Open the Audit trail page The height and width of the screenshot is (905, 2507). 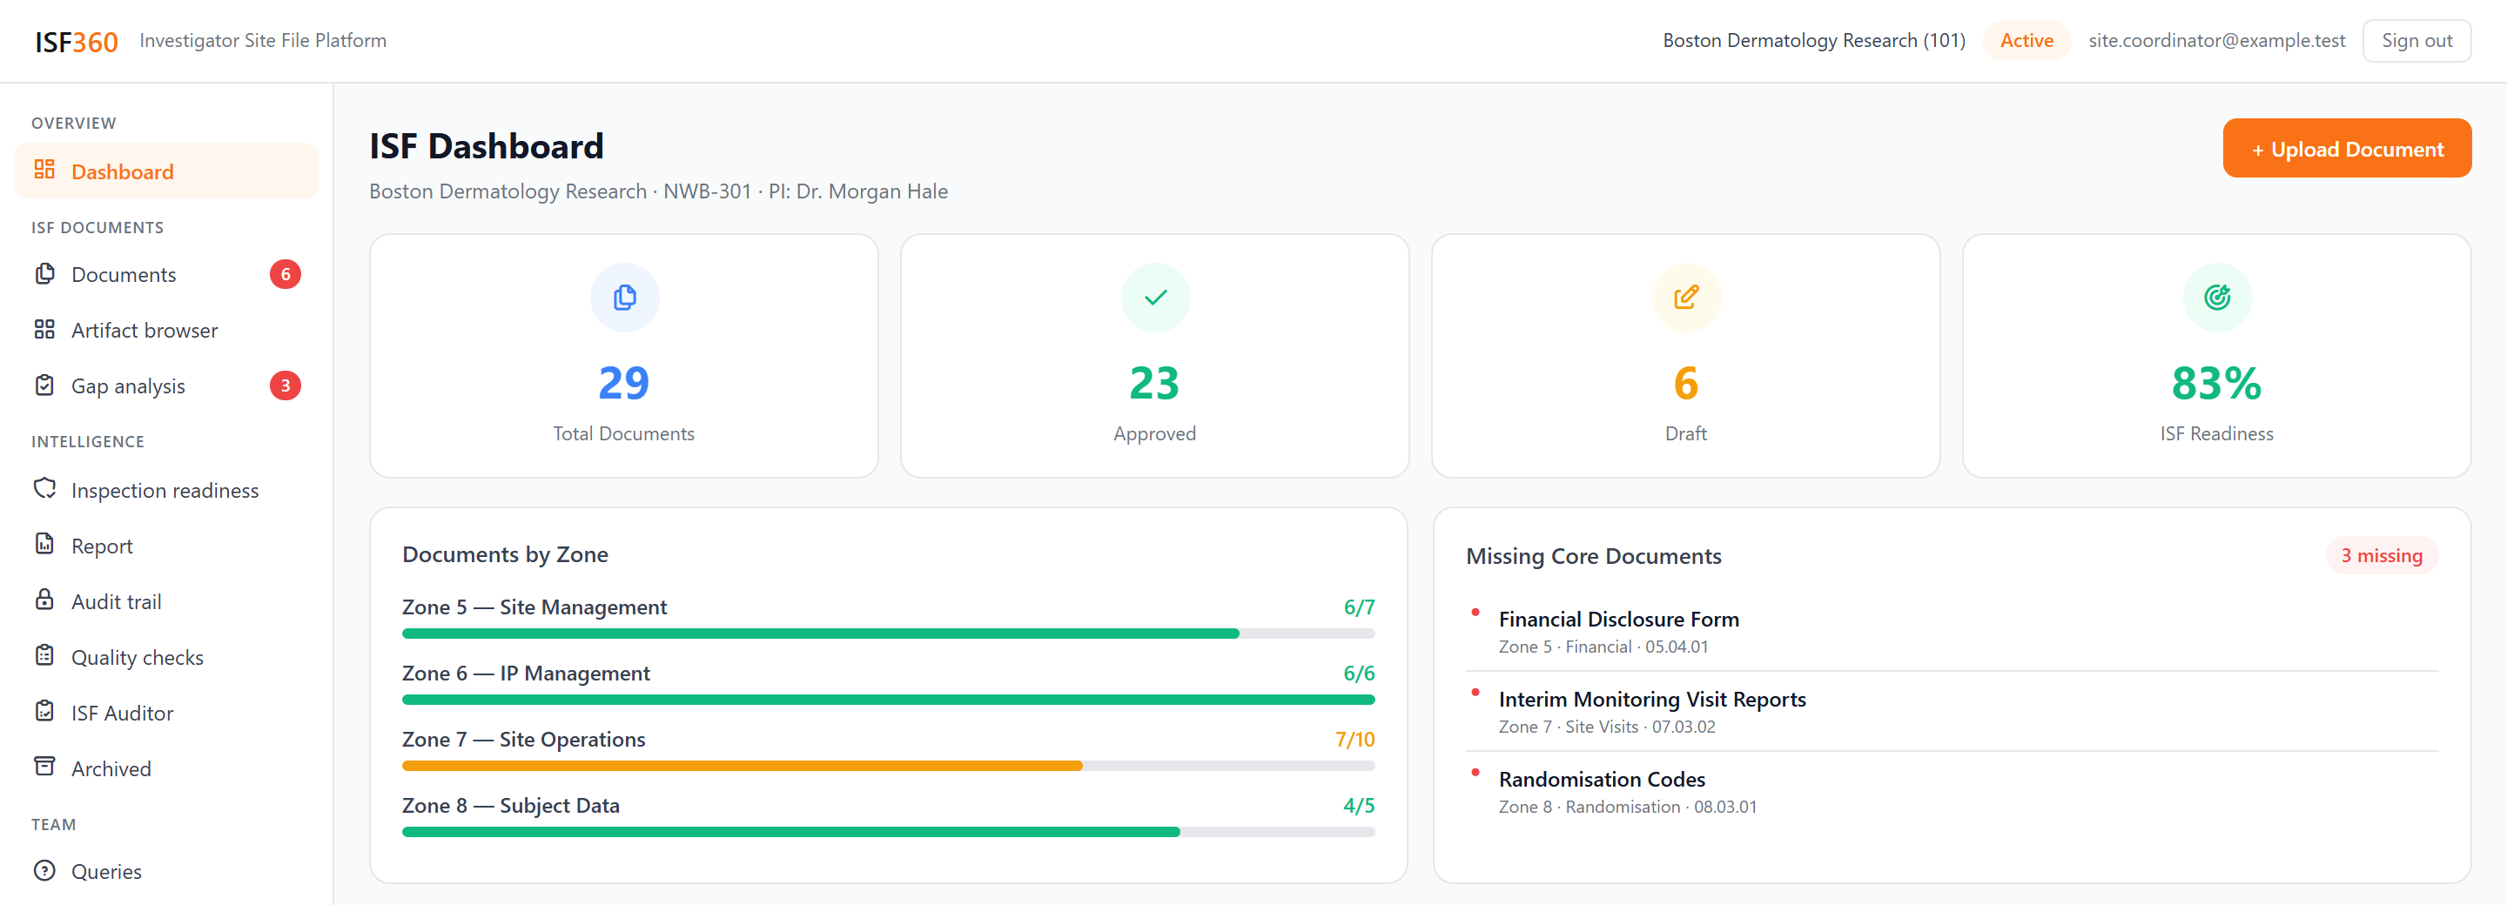pos(166,601)
